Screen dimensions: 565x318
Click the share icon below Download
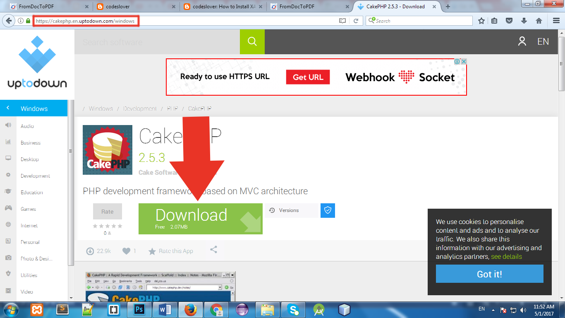[x=213, y=249]
